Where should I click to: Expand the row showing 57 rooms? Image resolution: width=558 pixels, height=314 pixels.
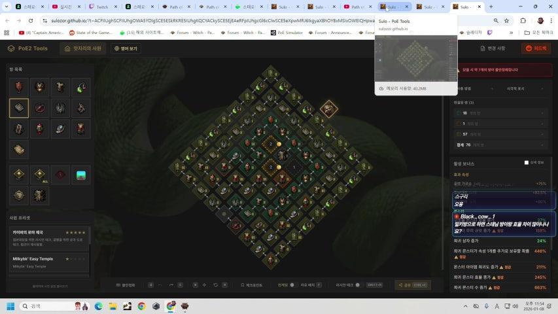(500, 134)
